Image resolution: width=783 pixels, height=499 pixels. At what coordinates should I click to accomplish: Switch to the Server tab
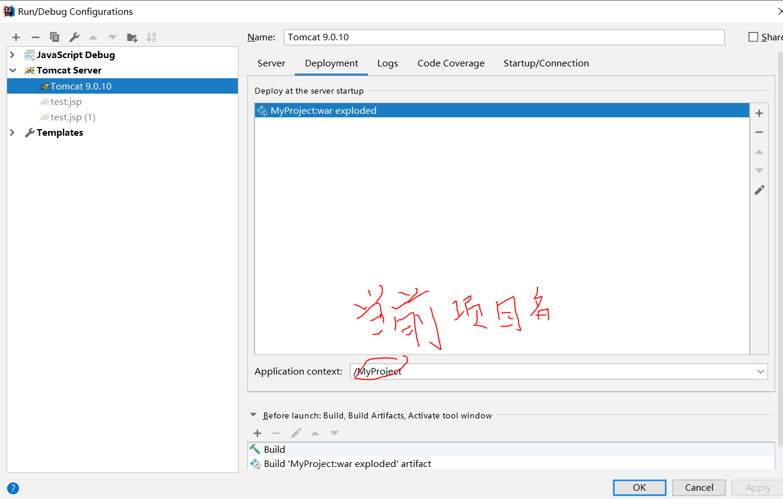coord(271,63)
